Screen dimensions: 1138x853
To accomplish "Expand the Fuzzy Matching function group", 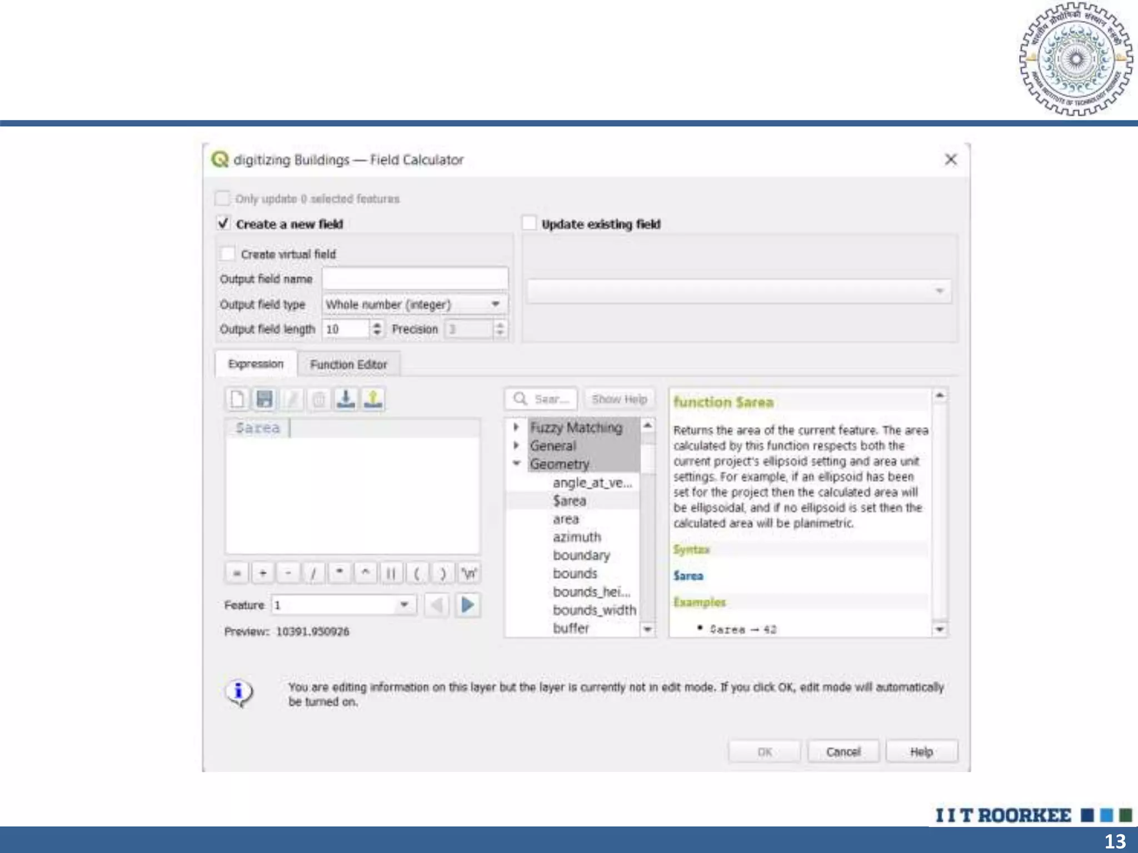I will click(516, 427).
